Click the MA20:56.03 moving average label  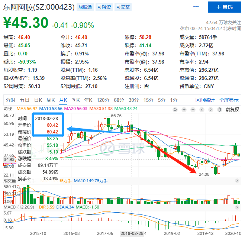[75, 109]
